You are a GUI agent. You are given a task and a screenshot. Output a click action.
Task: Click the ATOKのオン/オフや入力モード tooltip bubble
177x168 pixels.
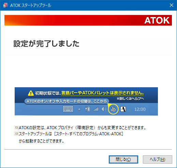[67, 101]
